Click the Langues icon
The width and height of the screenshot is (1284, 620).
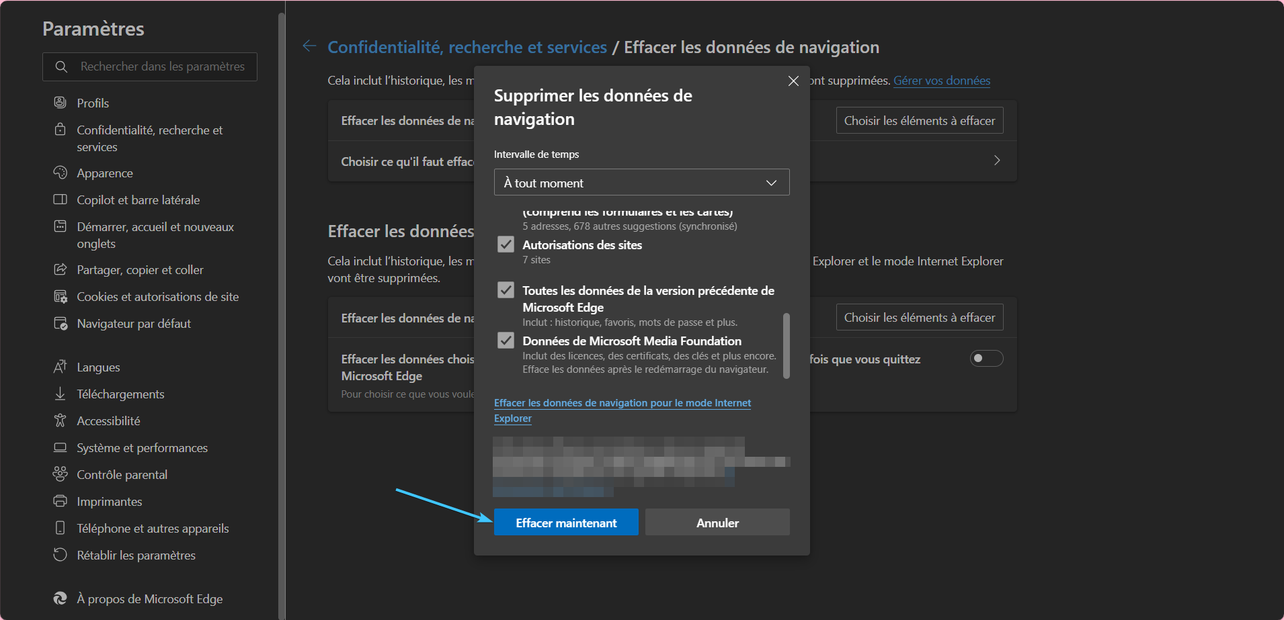(60, 367)
